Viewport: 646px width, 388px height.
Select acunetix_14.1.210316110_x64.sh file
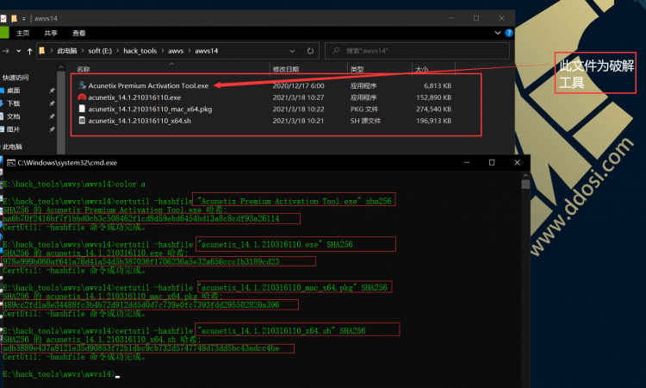coord(140,121)
